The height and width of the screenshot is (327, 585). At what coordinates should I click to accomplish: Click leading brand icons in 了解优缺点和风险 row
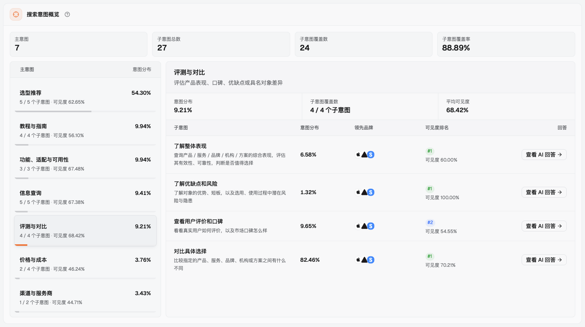point(365,192)
